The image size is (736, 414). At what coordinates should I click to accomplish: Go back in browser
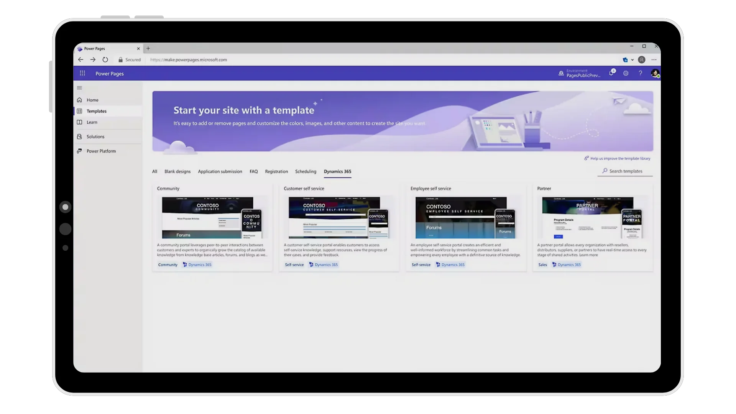(80, 59)
